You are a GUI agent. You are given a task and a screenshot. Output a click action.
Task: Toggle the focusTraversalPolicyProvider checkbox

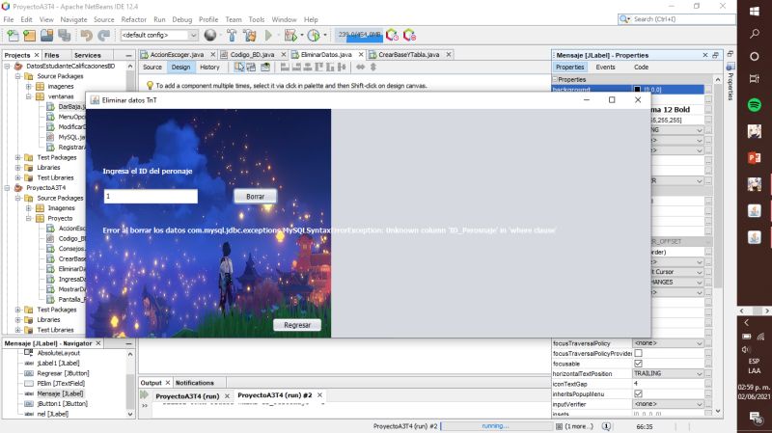point(638,353)
